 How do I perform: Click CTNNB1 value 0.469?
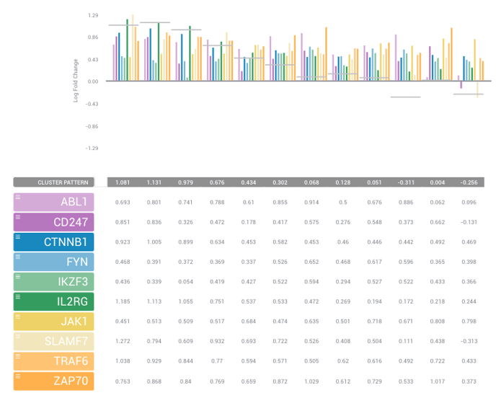(x=469, y=242)
